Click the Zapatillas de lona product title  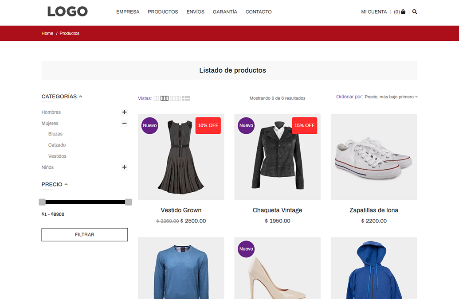click(x=374, y=210)
